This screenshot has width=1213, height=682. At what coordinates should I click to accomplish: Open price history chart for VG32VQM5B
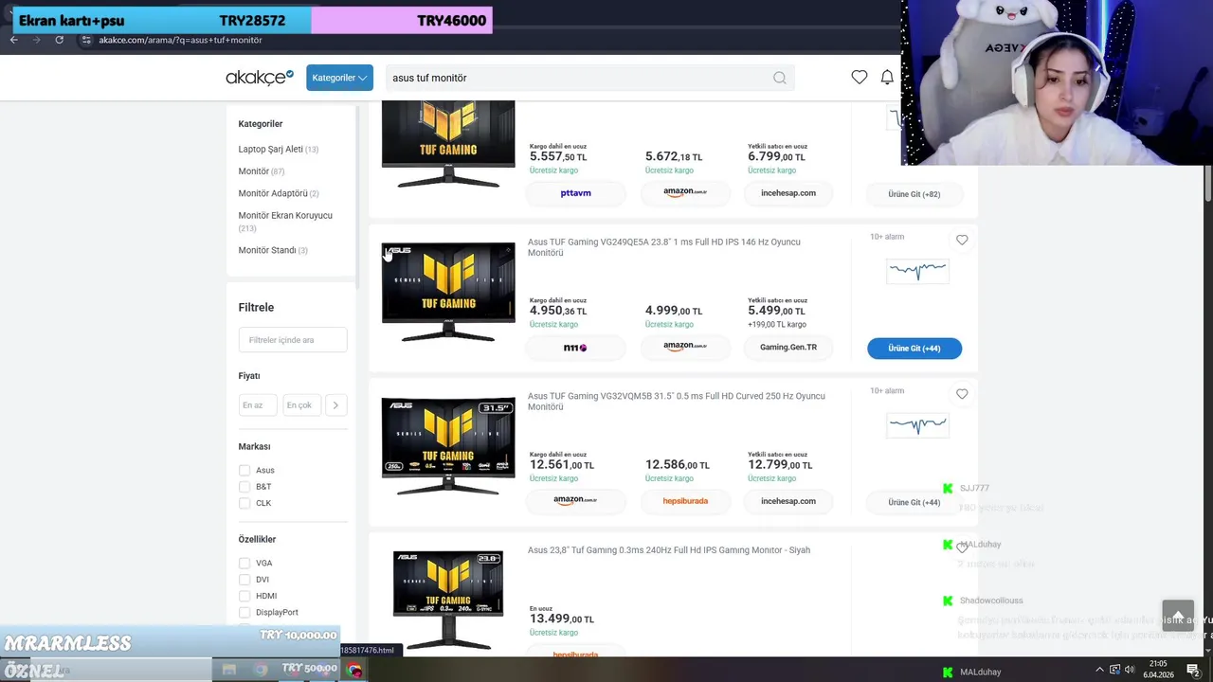click(916, 425)
